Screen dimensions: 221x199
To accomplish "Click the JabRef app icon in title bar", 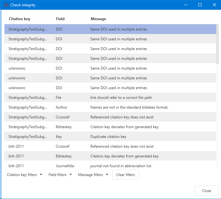I will pyautogui.click(x=6, y=5).
